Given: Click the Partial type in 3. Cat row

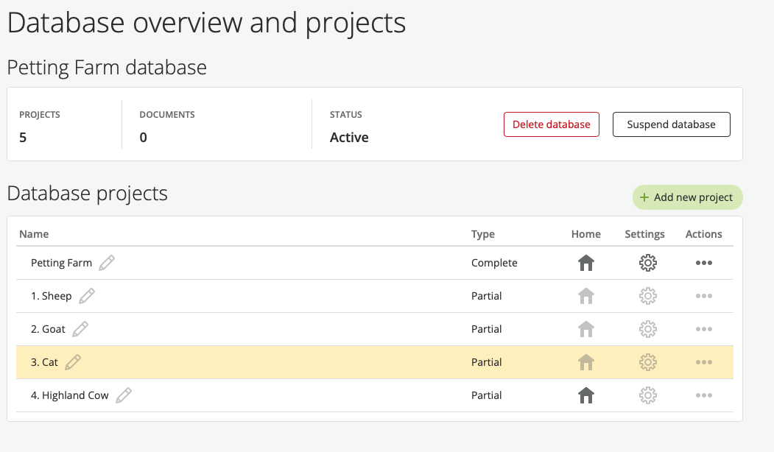Looking at the screenshot, I should [x=486, y=362].
